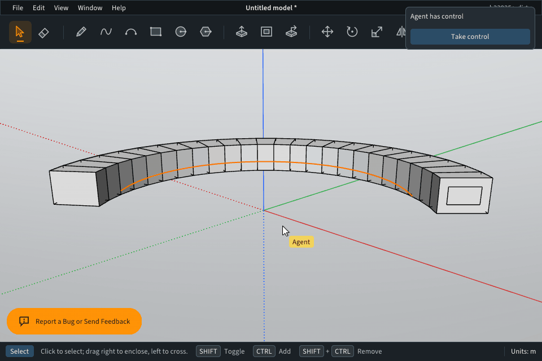Click the Units: m indicator
The height and width of the screenshot is (361, 542).
pyautogui.click(x=523, y=351)
